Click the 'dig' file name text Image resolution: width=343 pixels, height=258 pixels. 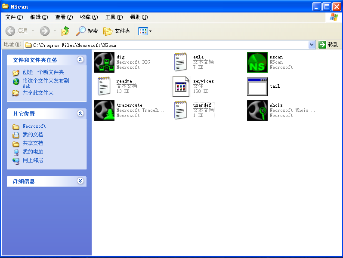point(121,57)
